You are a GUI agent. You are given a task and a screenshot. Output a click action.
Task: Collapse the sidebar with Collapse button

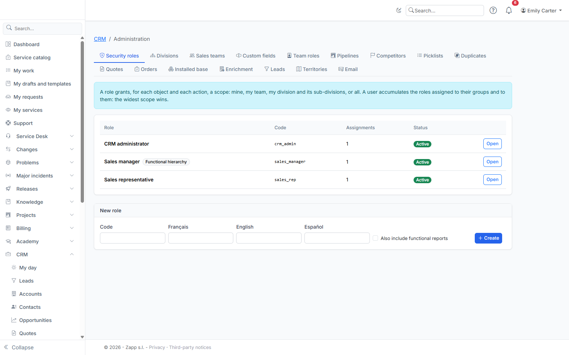[18, 348]
